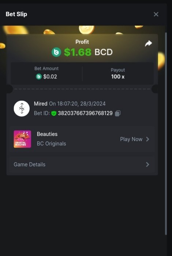Click the Play Now link

(x=131, y=139)
